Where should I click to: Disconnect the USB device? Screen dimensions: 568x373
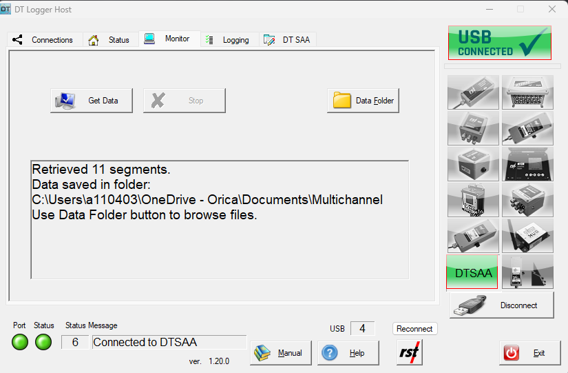click(502, 305)
